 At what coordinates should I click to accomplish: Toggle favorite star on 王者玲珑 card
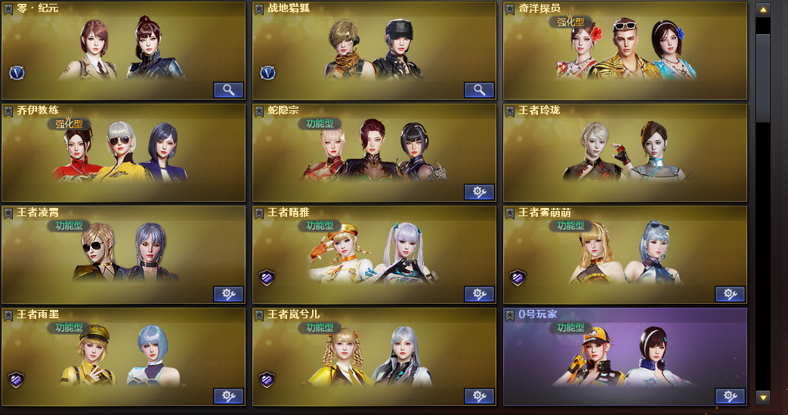tap(509, 111)
